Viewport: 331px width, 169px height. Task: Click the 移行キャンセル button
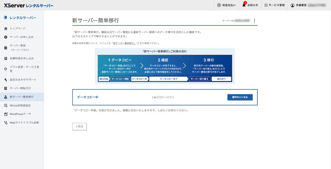pyautogui.click(x=240, y=97)
